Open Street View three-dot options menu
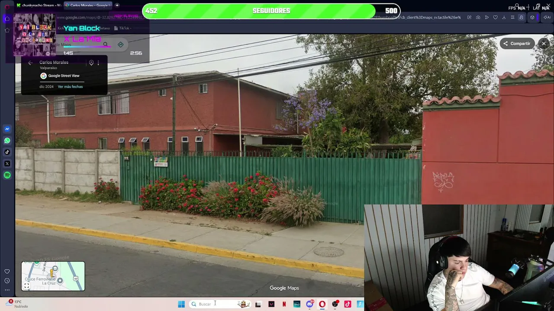The image size is (554, 311). [x=98, y=63]
